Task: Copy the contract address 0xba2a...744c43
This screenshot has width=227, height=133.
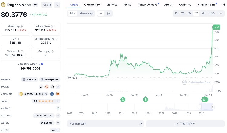Action: [45, 94]
